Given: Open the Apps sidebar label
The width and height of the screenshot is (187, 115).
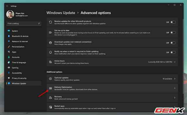Looking at the screenshot, I should tap(14, 52).
